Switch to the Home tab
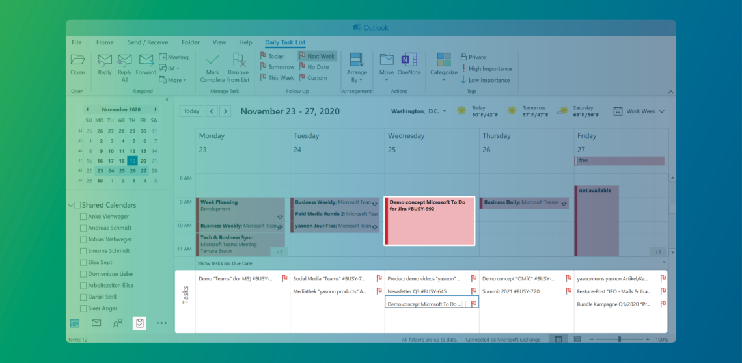This screenshot has width=742, height=363. point(105,42)
